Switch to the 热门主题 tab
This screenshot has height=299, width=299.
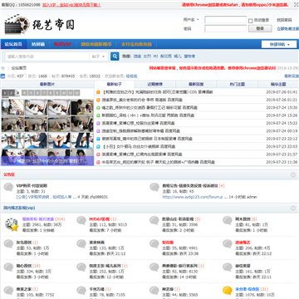click(238, 84)
